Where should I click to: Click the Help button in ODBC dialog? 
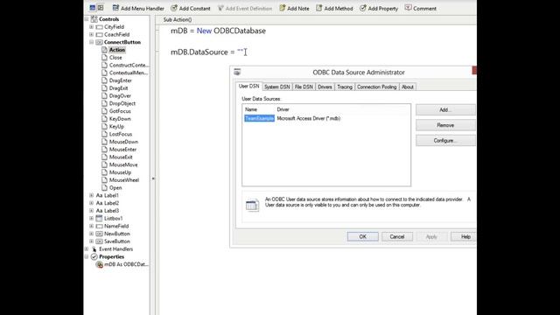[x=464, y=236]
